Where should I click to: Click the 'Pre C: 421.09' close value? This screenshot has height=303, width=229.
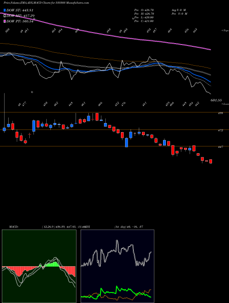click(x=144, y=21)
